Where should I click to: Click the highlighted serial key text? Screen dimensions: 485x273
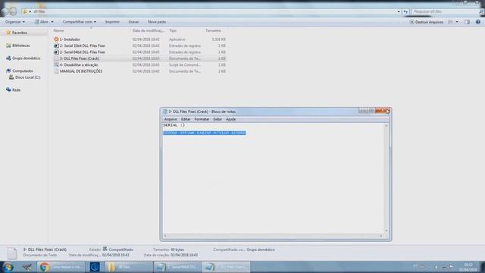(205, 133)
